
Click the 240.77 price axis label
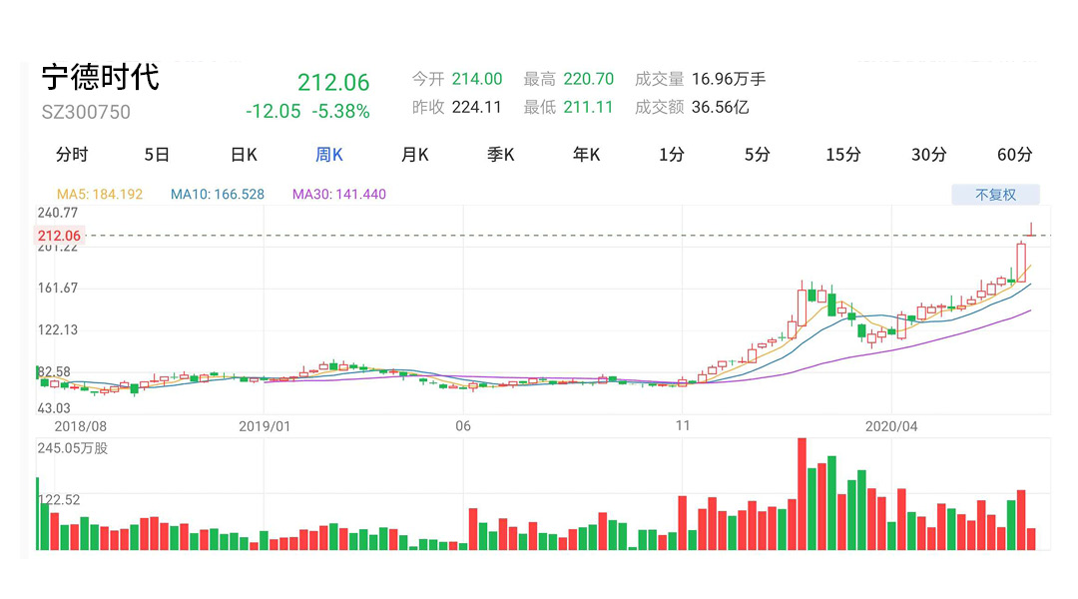58,214
